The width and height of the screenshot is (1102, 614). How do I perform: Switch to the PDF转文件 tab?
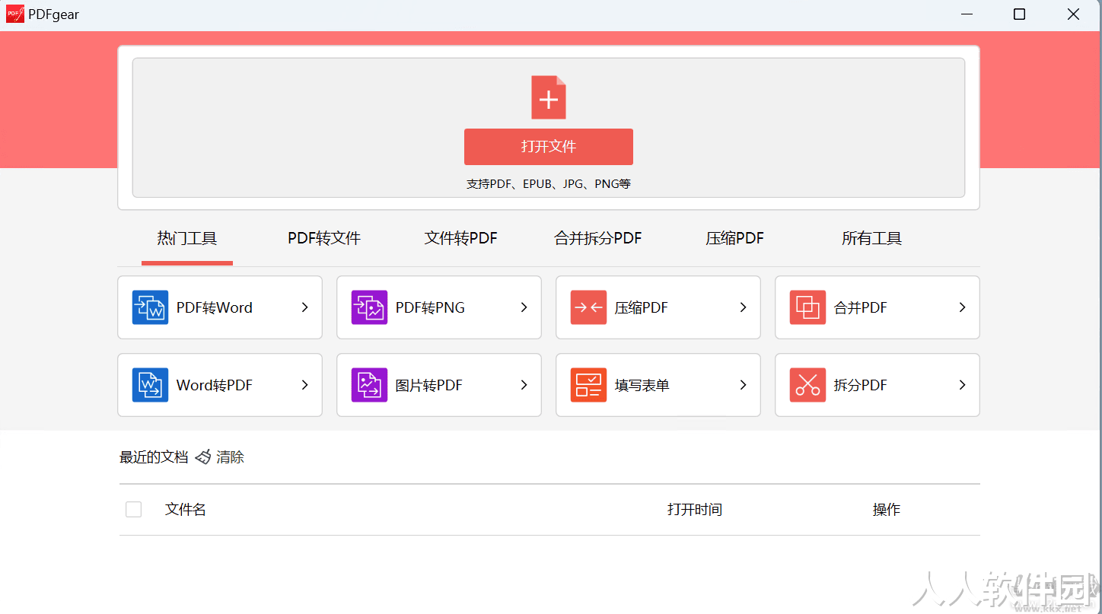324,239
